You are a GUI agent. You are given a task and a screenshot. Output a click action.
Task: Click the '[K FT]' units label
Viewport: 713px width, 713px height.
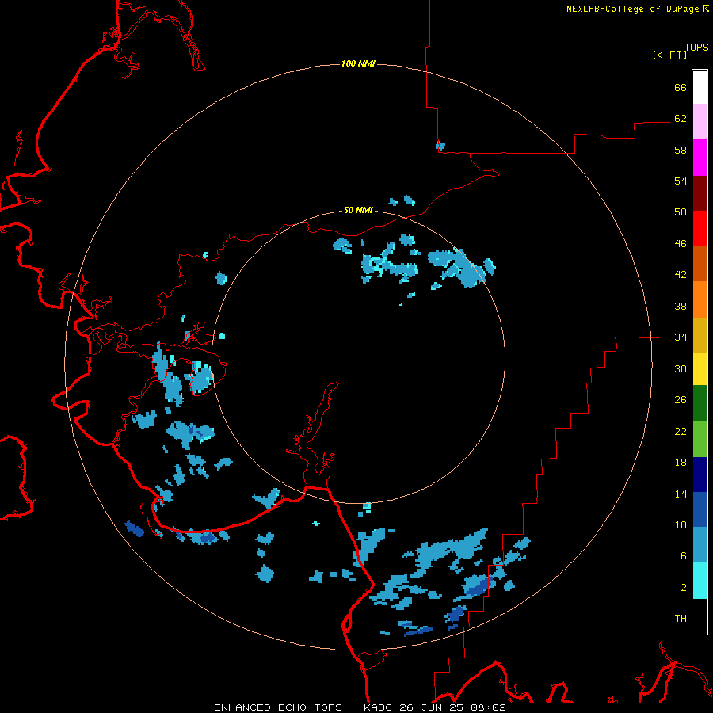click(x=669, y=55)
